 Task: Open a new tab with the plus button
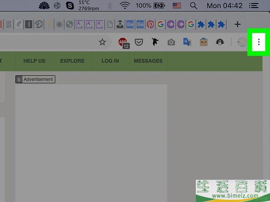pos(237,24)
